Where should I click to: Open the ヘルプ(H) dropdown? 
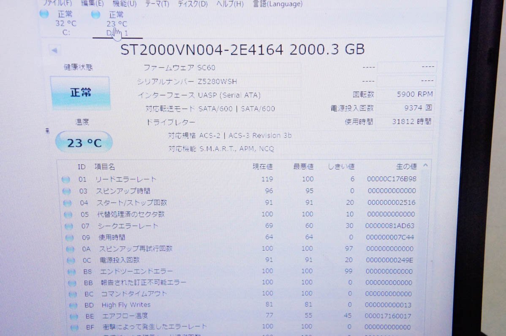[230, 4]
